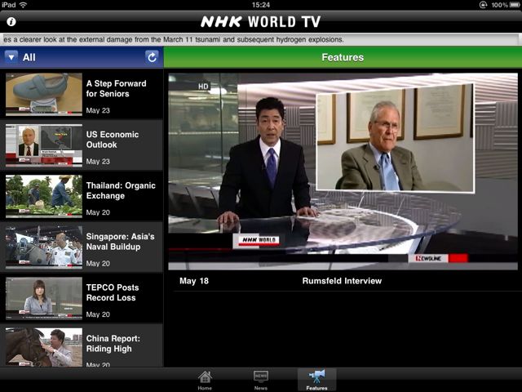Tap the green Features header
This screenshot has height=392, width=522.
pyautogui.click(x=343, y=57)
